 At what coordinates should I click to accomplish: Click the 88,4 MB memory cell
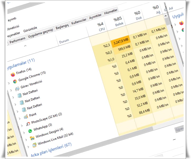144,111
